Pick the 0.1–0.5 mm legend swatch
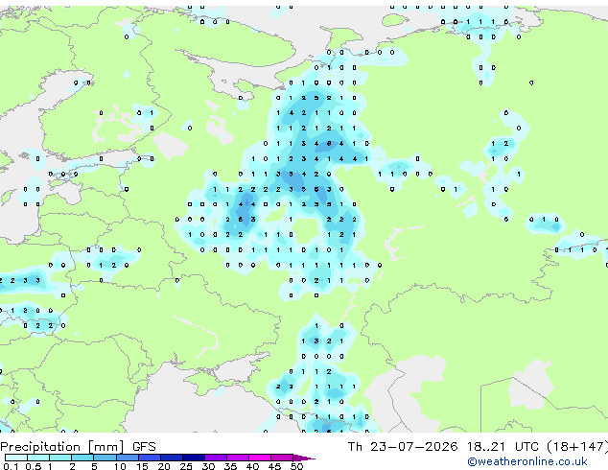Image resolution: width=608 pixels, height=470 pixels. (x=16, y=458)
